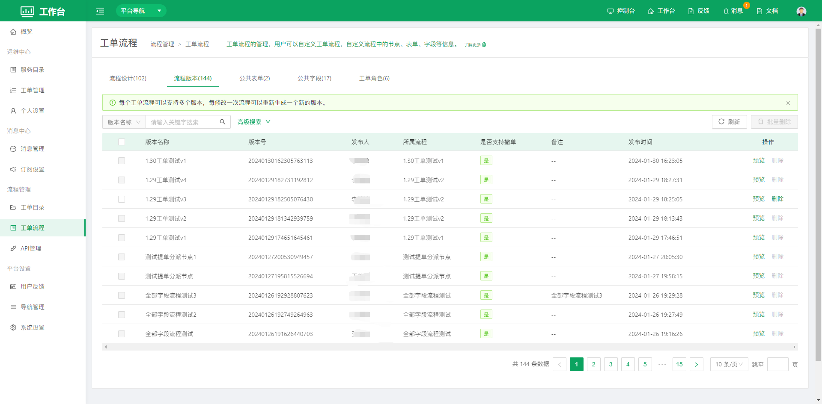Open the 消息 notification bell
This screenshot has width=822, height=404.
tap(733, 11)
